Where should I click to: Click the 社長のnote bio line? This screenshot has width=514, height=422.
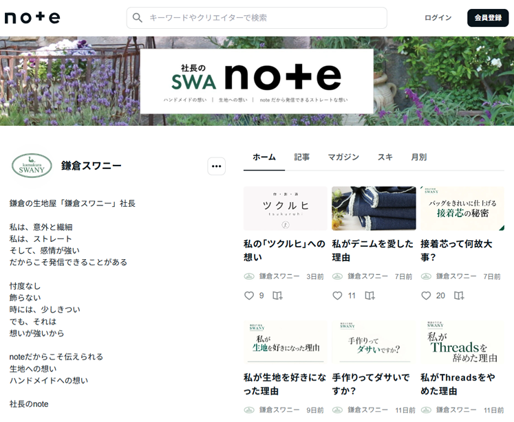29,404
